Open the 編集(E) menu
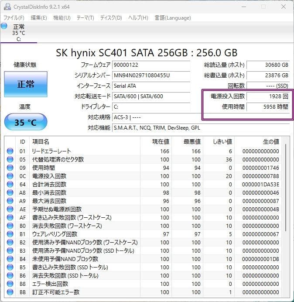 tap(39, 18)
